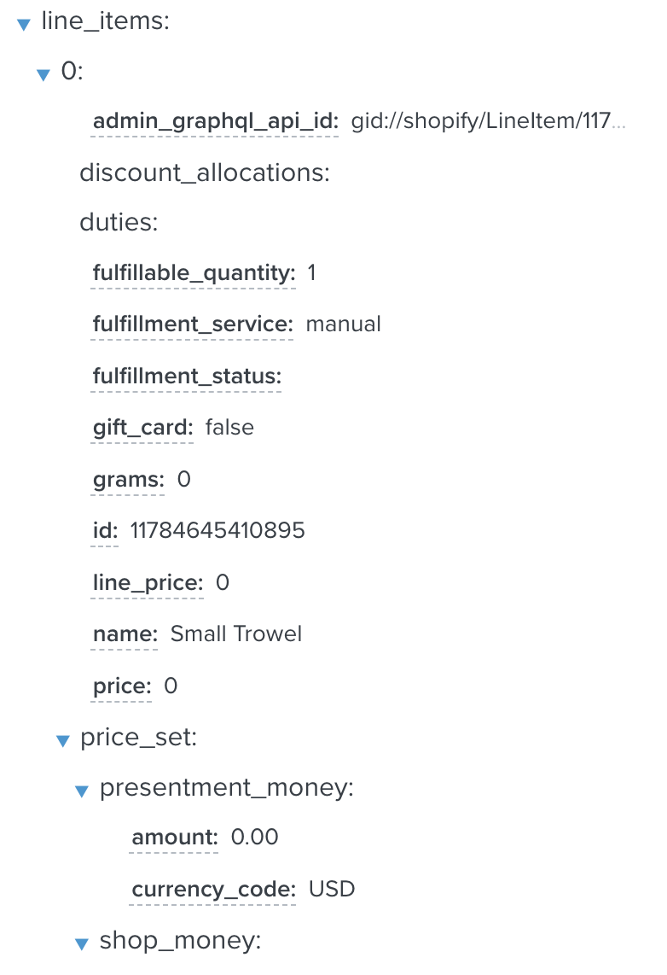The width and height of the screenshot is (667, 975).
Task: Select the name value Small Trowel
Action: 236,633
